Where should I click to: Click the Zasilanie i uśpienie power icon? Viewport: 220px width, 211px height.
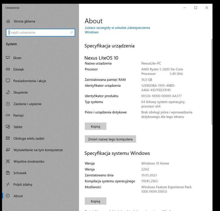click(x=8, y=104)
